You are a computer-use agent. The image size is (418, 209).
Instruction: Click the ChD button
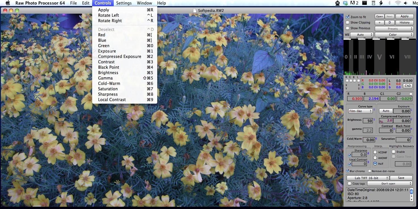[407, 86]
